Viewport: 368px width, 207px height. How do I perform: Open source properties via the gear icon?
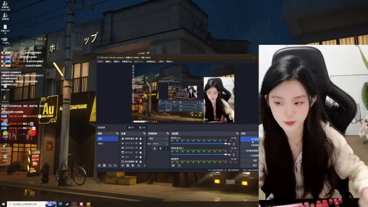[133, 166]
